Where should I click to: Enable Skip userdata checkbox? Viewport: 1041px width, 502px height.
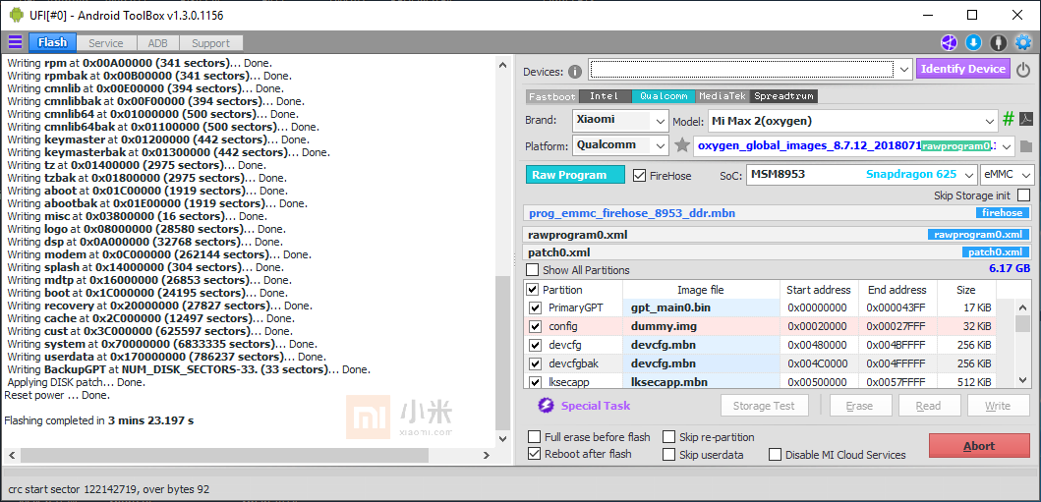click(x=668, y=455)
